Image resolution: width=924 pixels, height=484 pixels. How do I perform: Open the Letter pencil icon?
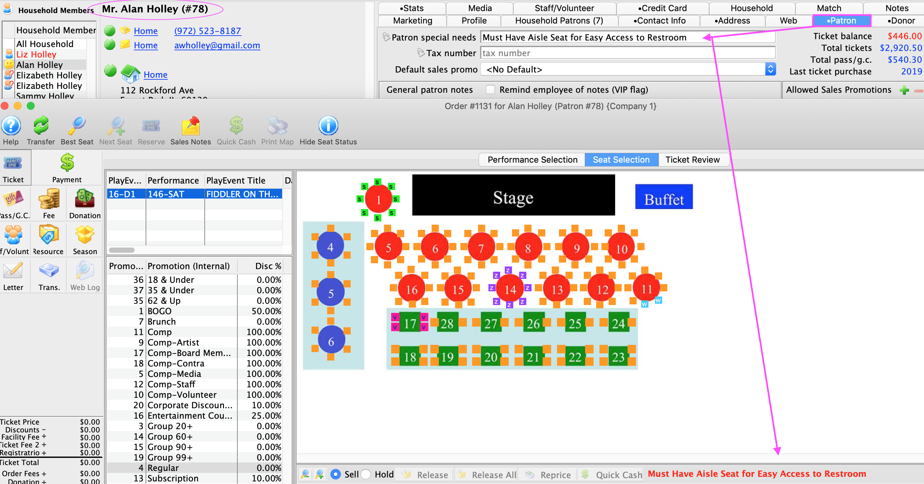point(13,270)
